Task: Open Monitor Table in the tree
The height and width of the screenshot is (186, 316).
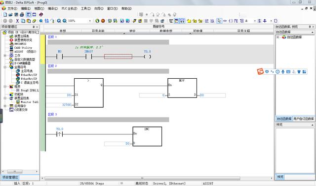Action: click(x=30, y=102)
